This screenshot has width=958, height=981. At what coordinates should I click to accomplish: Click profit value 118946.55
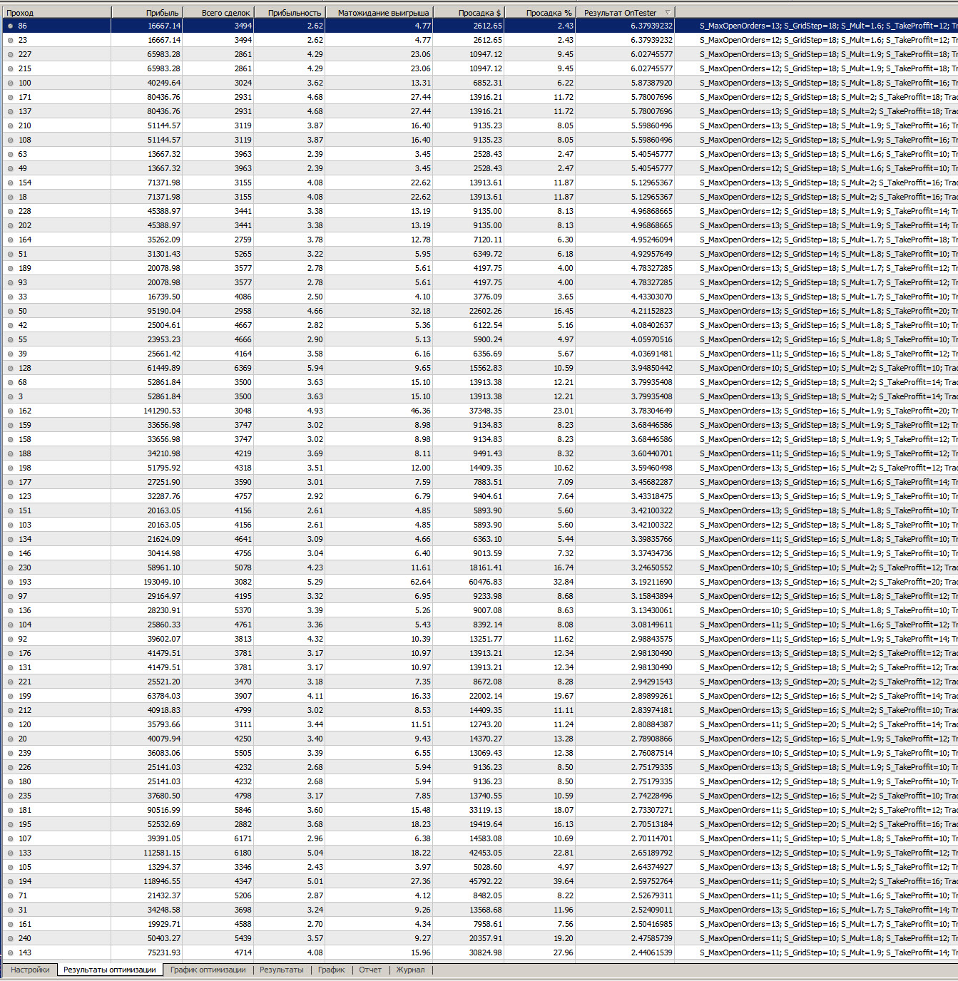(x=162, y=881)
